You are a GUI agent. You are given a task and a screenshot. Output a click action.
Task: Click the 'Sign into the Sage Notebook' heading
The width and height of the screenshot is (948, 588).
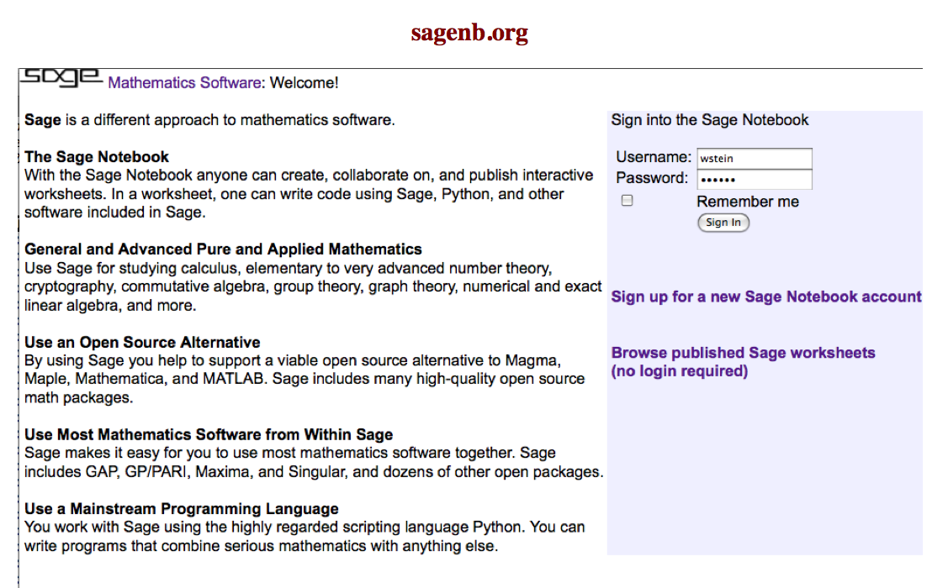(709, 120)
